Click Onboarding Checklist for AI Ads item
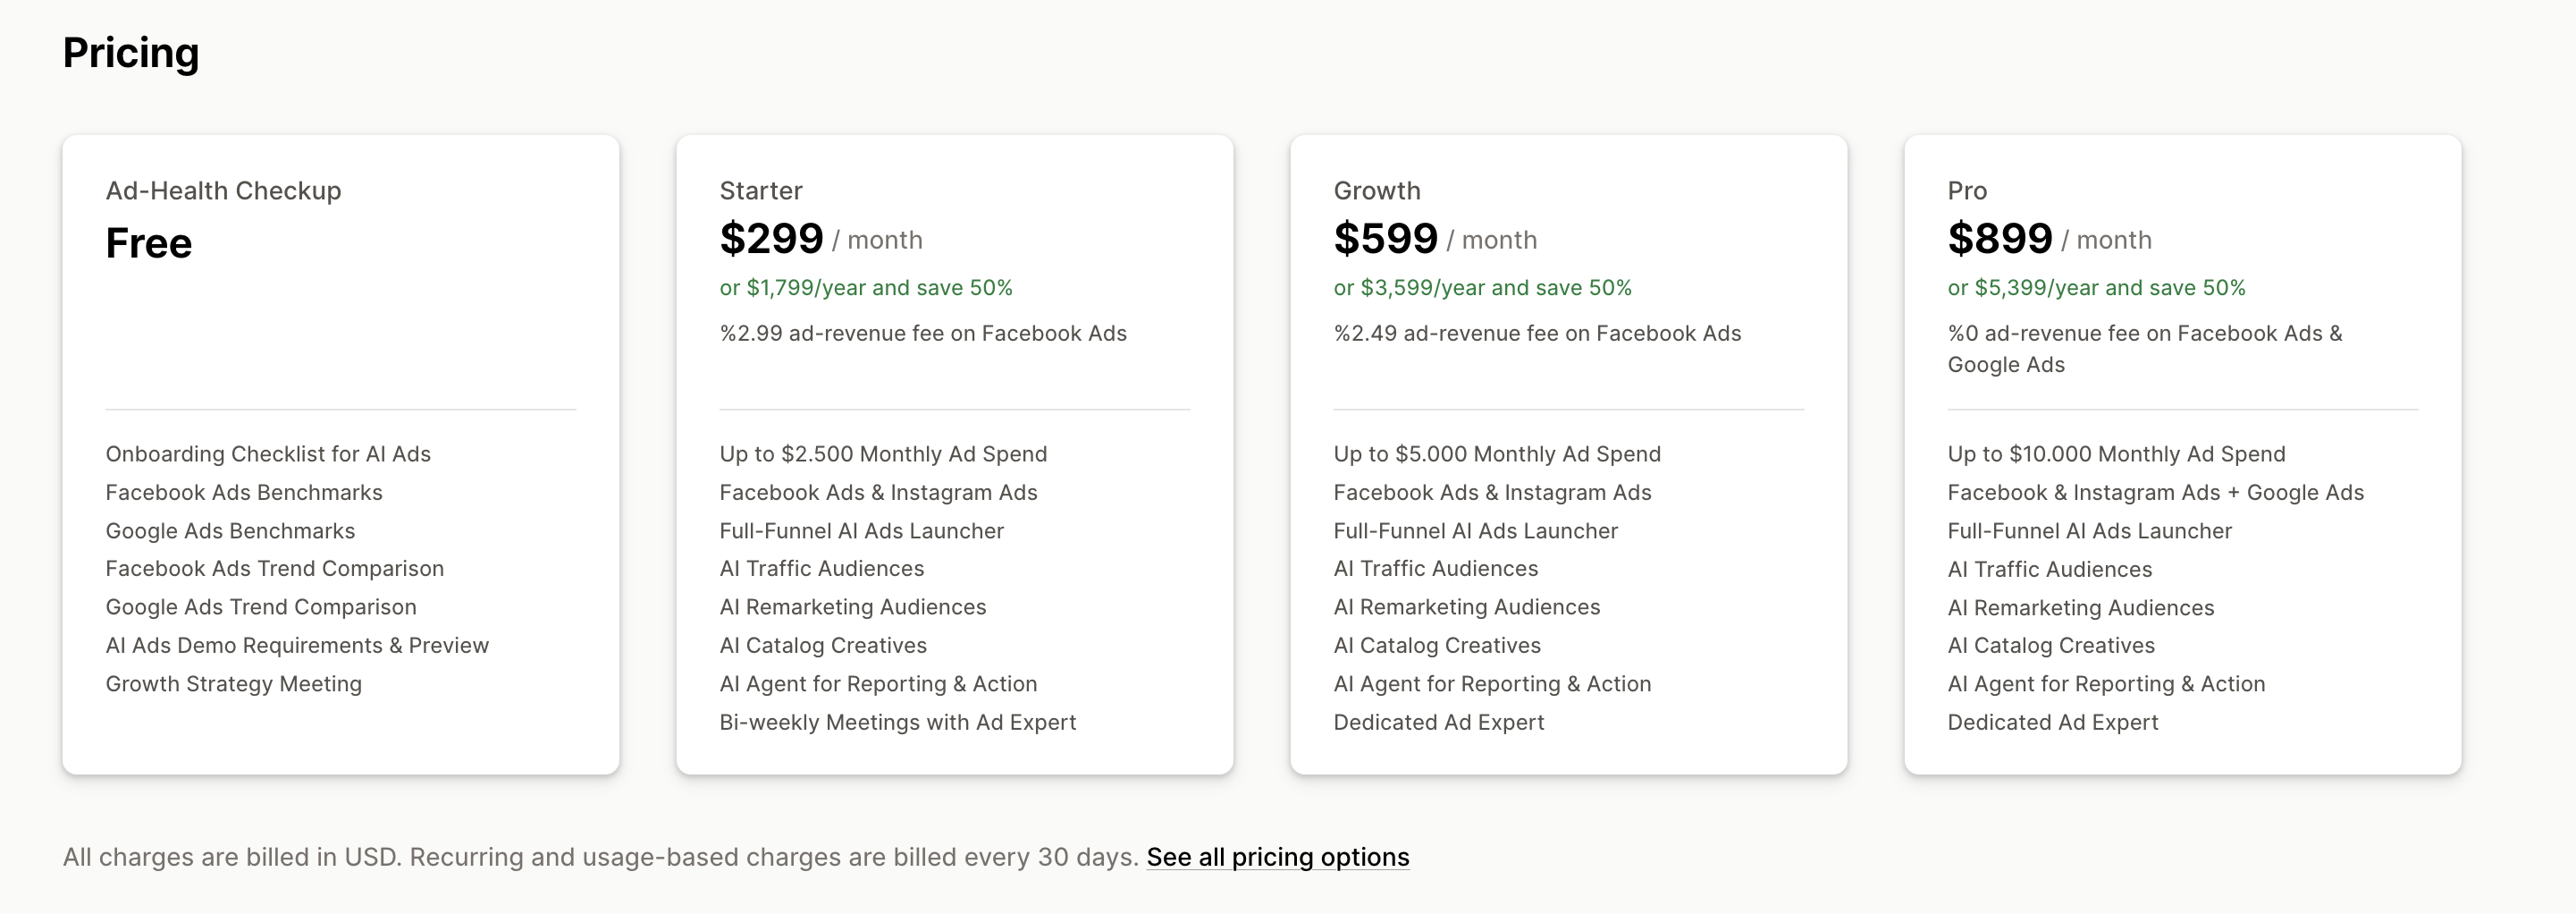Viewport: 2576px width, 914px height. point(268,453)
